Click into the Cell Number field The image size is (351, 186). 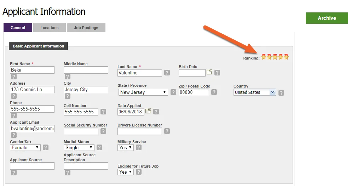[x=81, y=112]
